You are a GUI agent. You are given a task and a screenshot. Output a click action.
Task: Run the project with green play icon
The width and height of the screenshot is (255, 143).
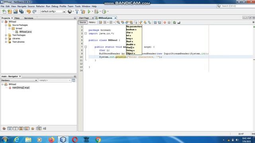point(89,12)
